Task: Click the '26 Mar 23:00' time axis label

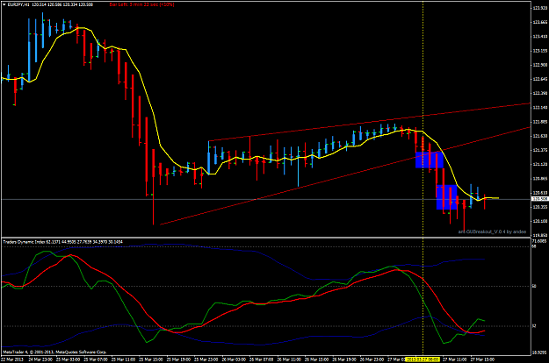Action: [372, 359]
